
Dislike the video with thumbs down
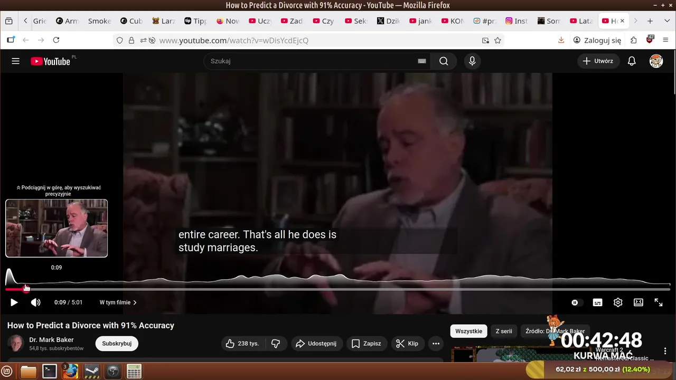[x=275, y=344]
